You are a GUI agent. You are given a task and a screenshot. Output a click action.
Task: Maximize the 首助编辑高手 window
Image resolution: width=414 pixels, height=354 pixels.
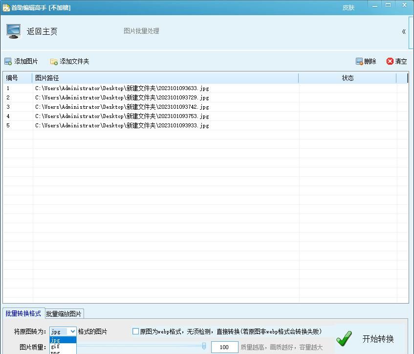388,5
